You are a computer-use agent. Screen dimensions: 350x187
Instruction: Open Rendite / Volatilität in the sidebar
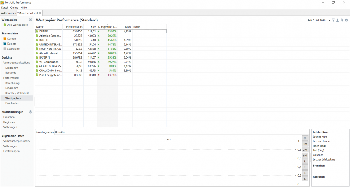pos(17,93)
